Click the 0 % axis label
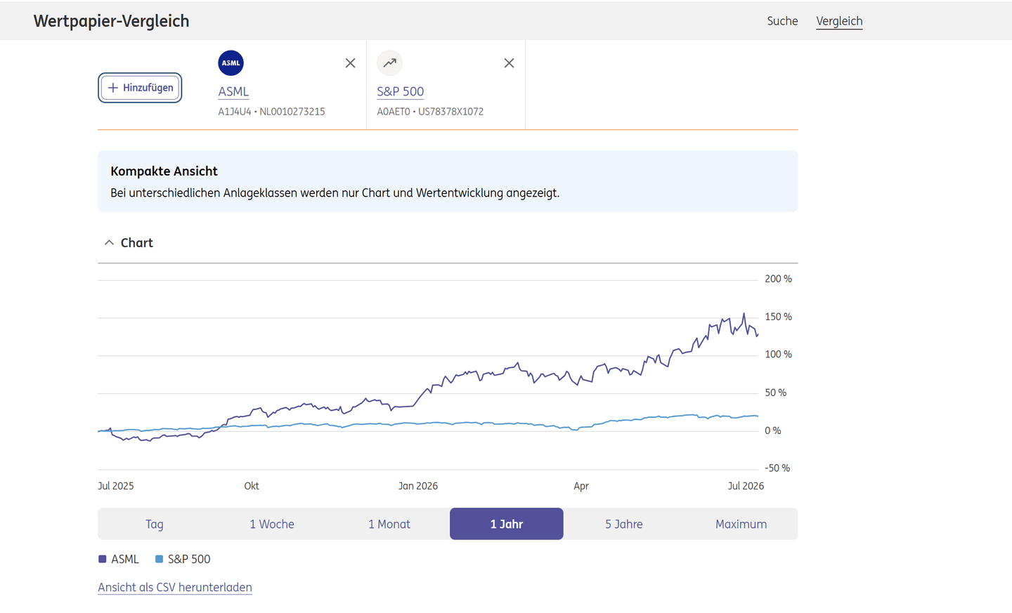 tap(772, 430)
